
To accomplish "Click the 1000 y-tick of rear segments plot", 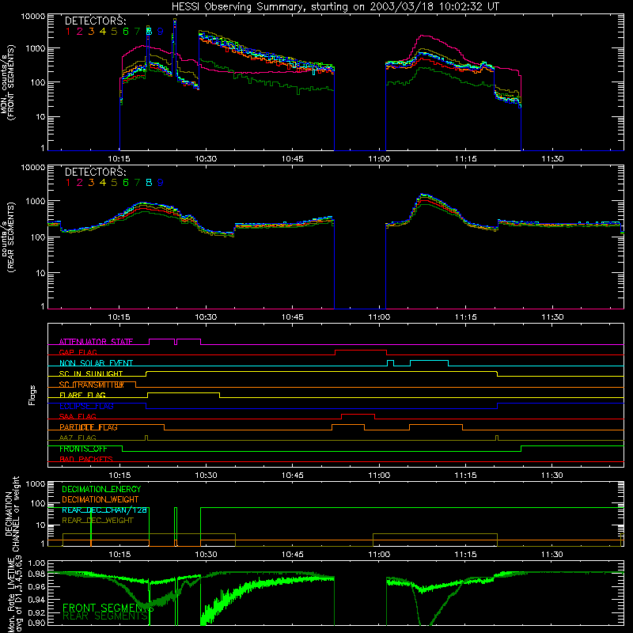I will (35, 201).
